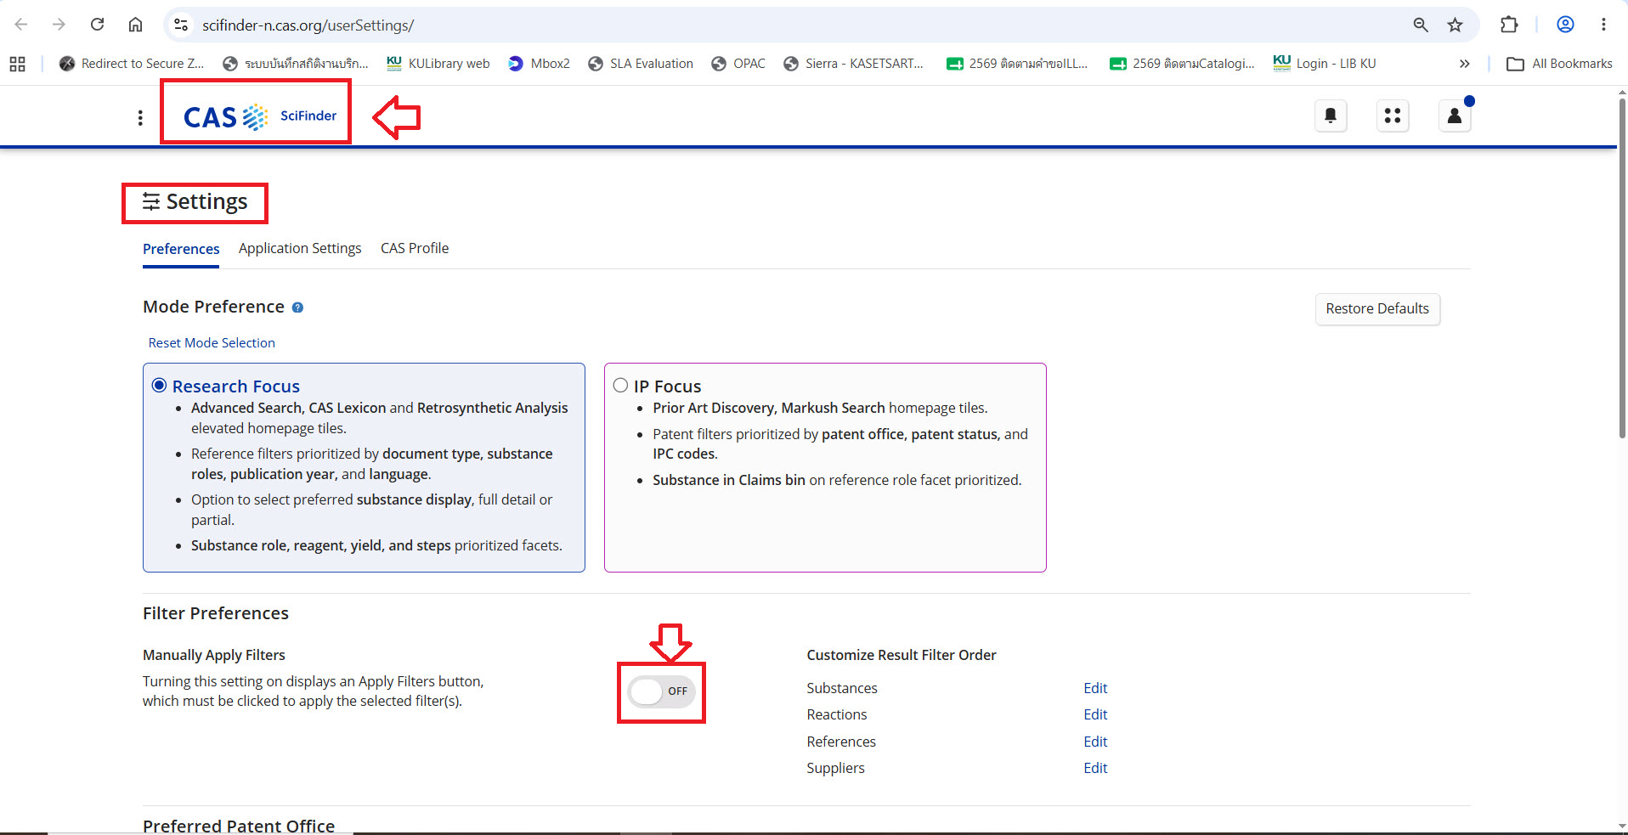Open the KULibrary web bookmark
The width and height of the screenshot is (1628, 835).
tap(438, 64)
